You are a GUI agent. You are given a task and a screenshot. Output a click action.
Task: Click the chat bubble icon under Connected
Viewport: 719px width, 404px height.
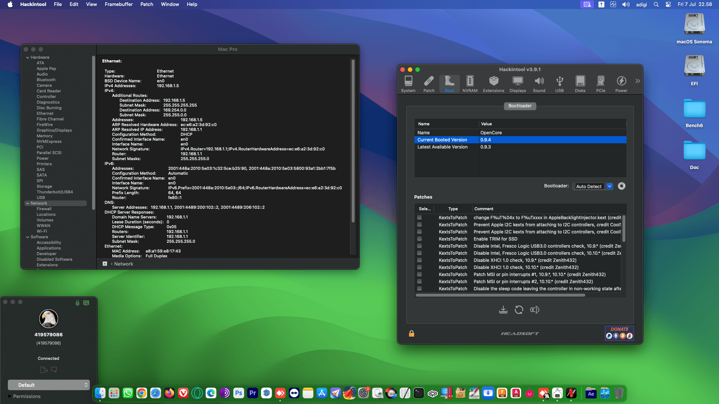pos(54,370)
